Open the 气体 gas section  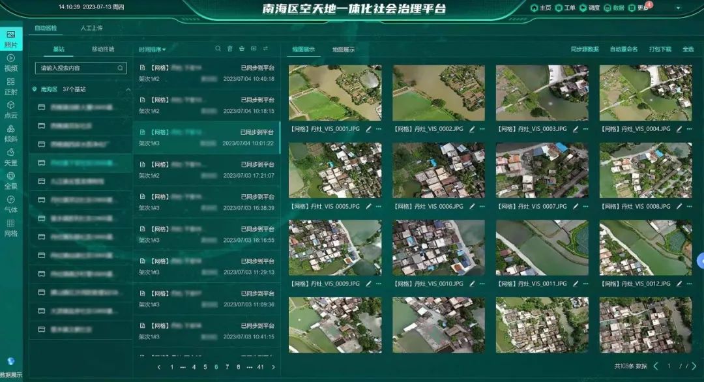click(x=10, y=203)
